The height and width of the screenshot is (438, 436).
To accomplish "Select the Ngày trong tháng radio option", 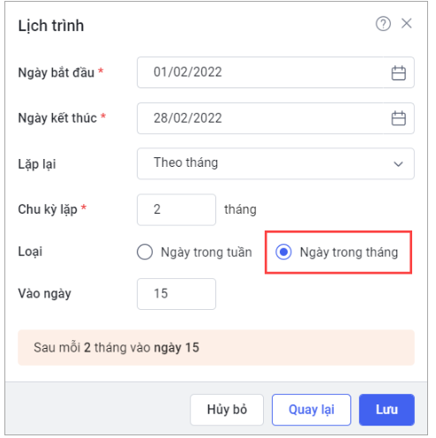I will [283, 252].
